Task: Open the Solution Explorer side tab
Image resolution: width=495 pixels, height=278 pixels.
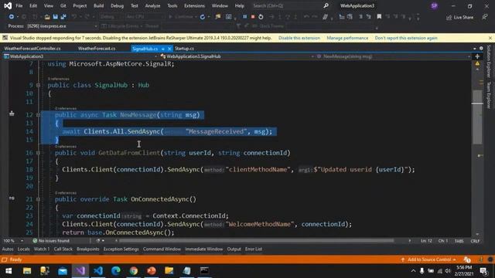Action: click(x=489, y=62)
